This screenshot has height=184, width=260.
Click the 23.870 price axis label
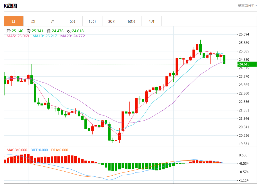[244, 76]
